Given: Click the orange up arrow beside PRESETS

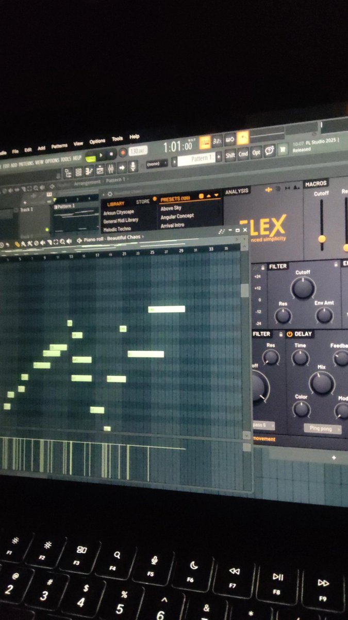Looking at the screenshot, I should click(x=208, y=195).
